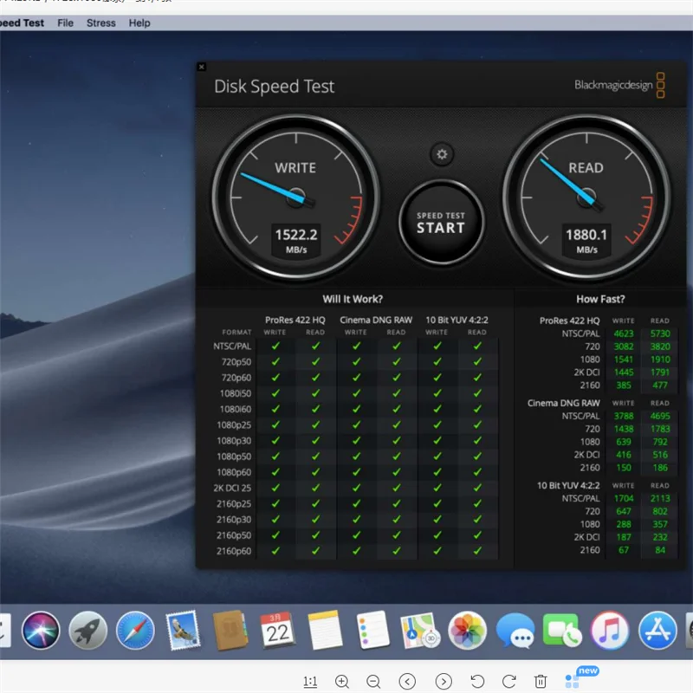Open Launchpad rocket icon in dock

click(x=88, y=630)
